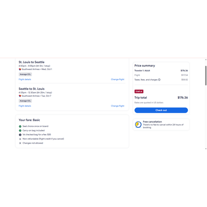
Task: Change flight for Seattle to St. Louis
Action: (x=118, y=106)
